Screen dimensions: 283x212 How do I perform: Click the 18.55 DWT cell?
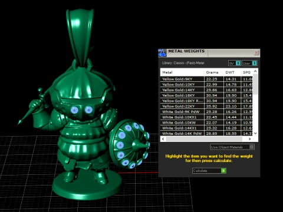[x=232, y=133]
